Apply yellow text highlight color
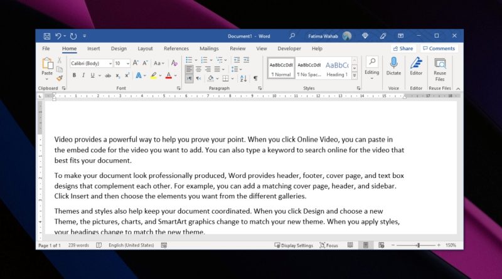 click(x=154, y=75)
